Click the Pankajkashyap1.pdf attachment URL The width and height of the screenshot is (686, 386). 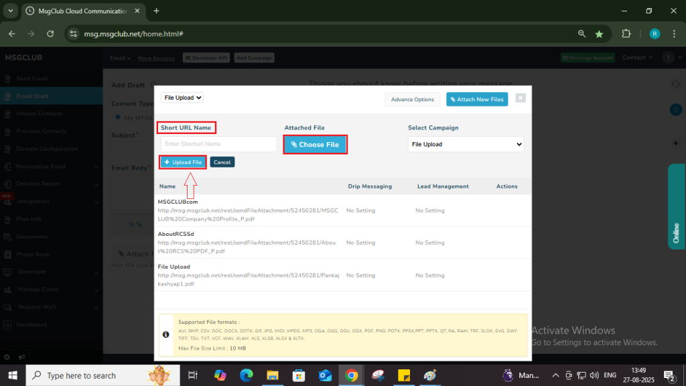248,279
